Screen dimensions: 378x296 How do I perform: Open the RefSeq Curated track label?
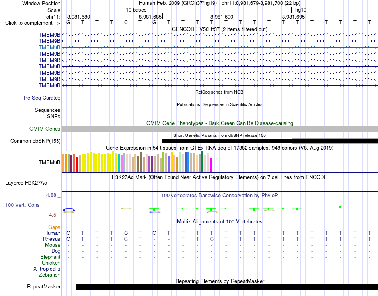(x=42, y=98)
